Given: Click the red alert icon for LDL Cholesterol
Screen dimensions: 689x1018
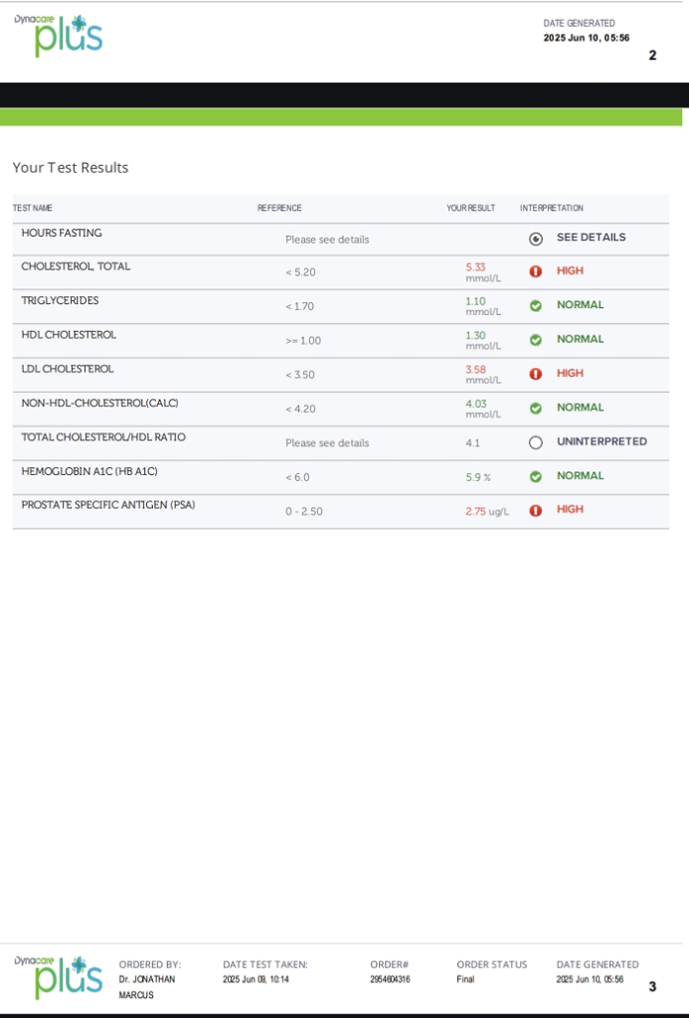Looking at the screenshot, I should pos(536,374).
